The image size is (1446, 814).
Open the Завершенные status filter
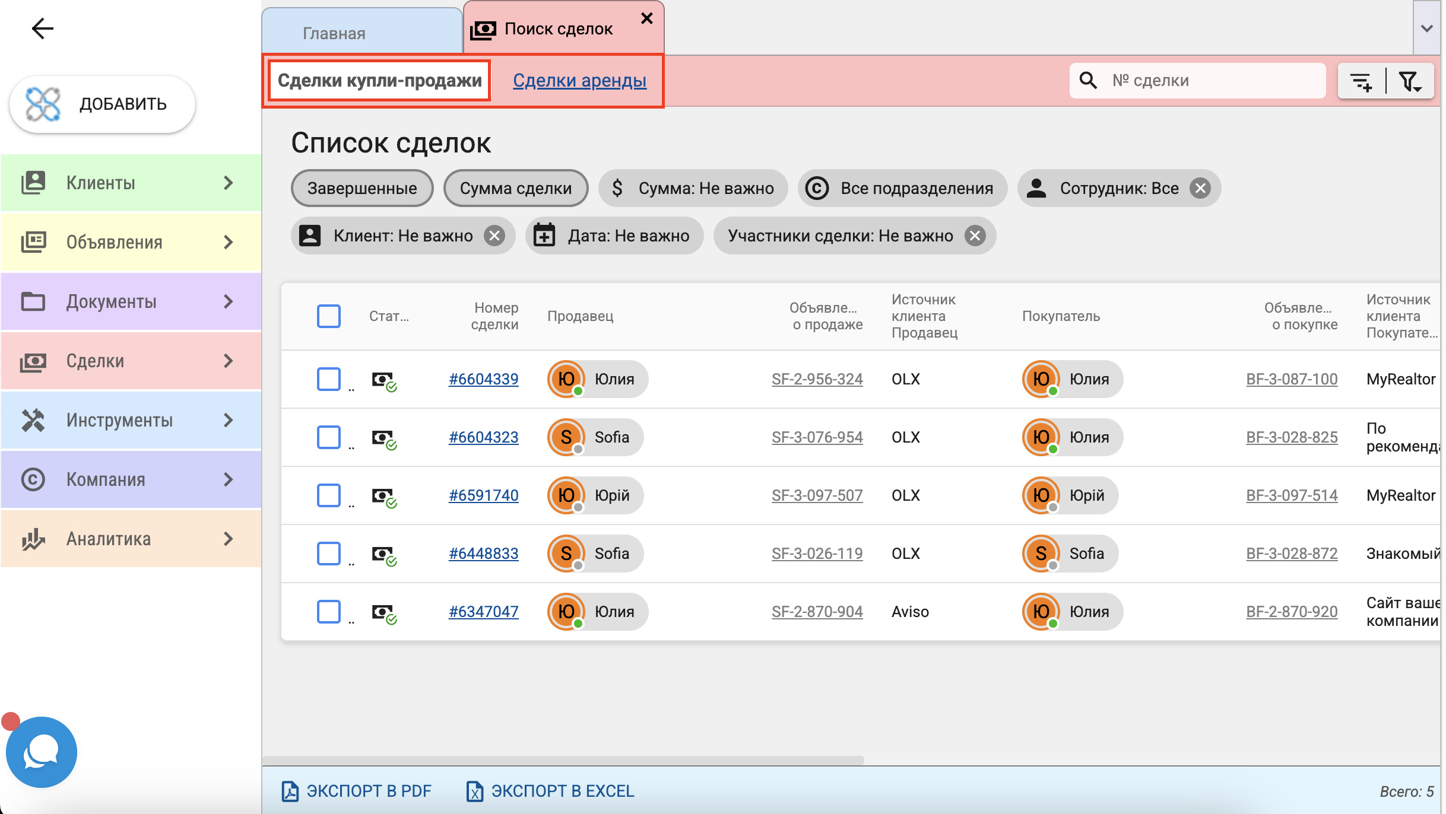[x=362, y=188]
